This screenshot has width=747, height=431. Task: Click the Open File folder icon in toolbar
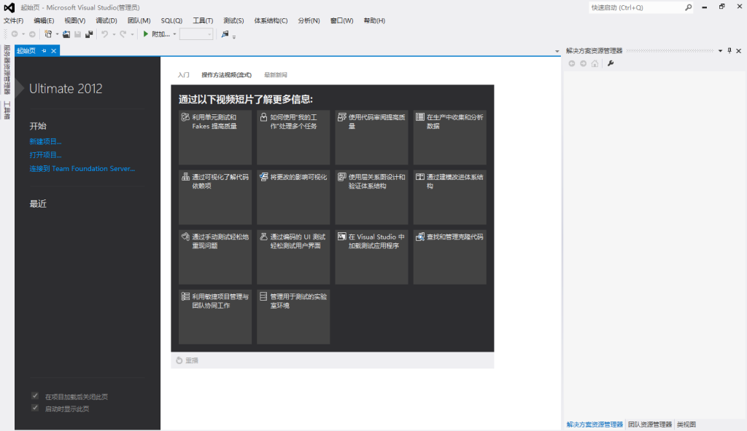66,34
